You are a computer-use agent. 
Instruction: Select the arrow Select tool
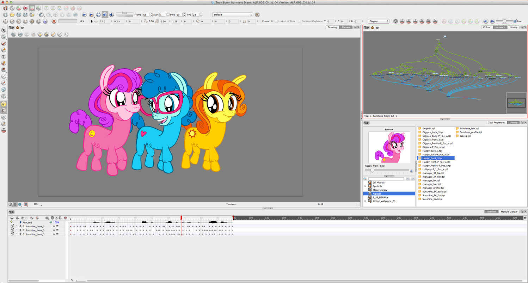pos(4,30)
